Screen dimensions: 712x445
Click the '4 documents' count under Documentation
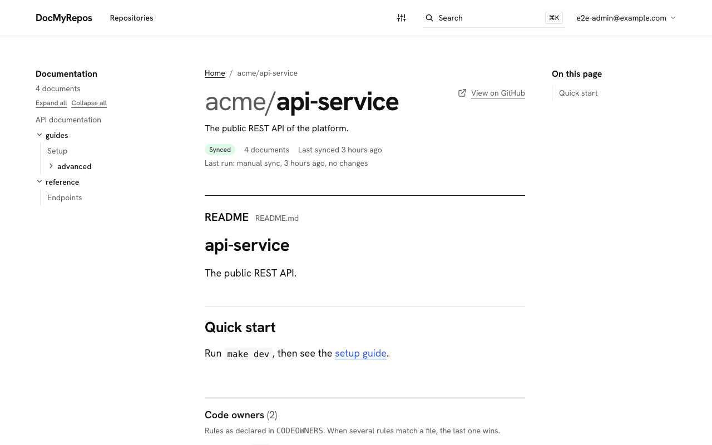[x=58, y=88]
